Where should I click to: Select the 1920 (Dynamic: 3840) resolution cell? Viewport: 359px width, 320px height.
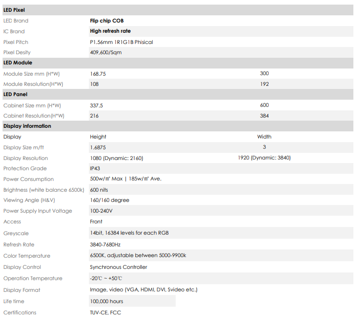coord(264,158)
